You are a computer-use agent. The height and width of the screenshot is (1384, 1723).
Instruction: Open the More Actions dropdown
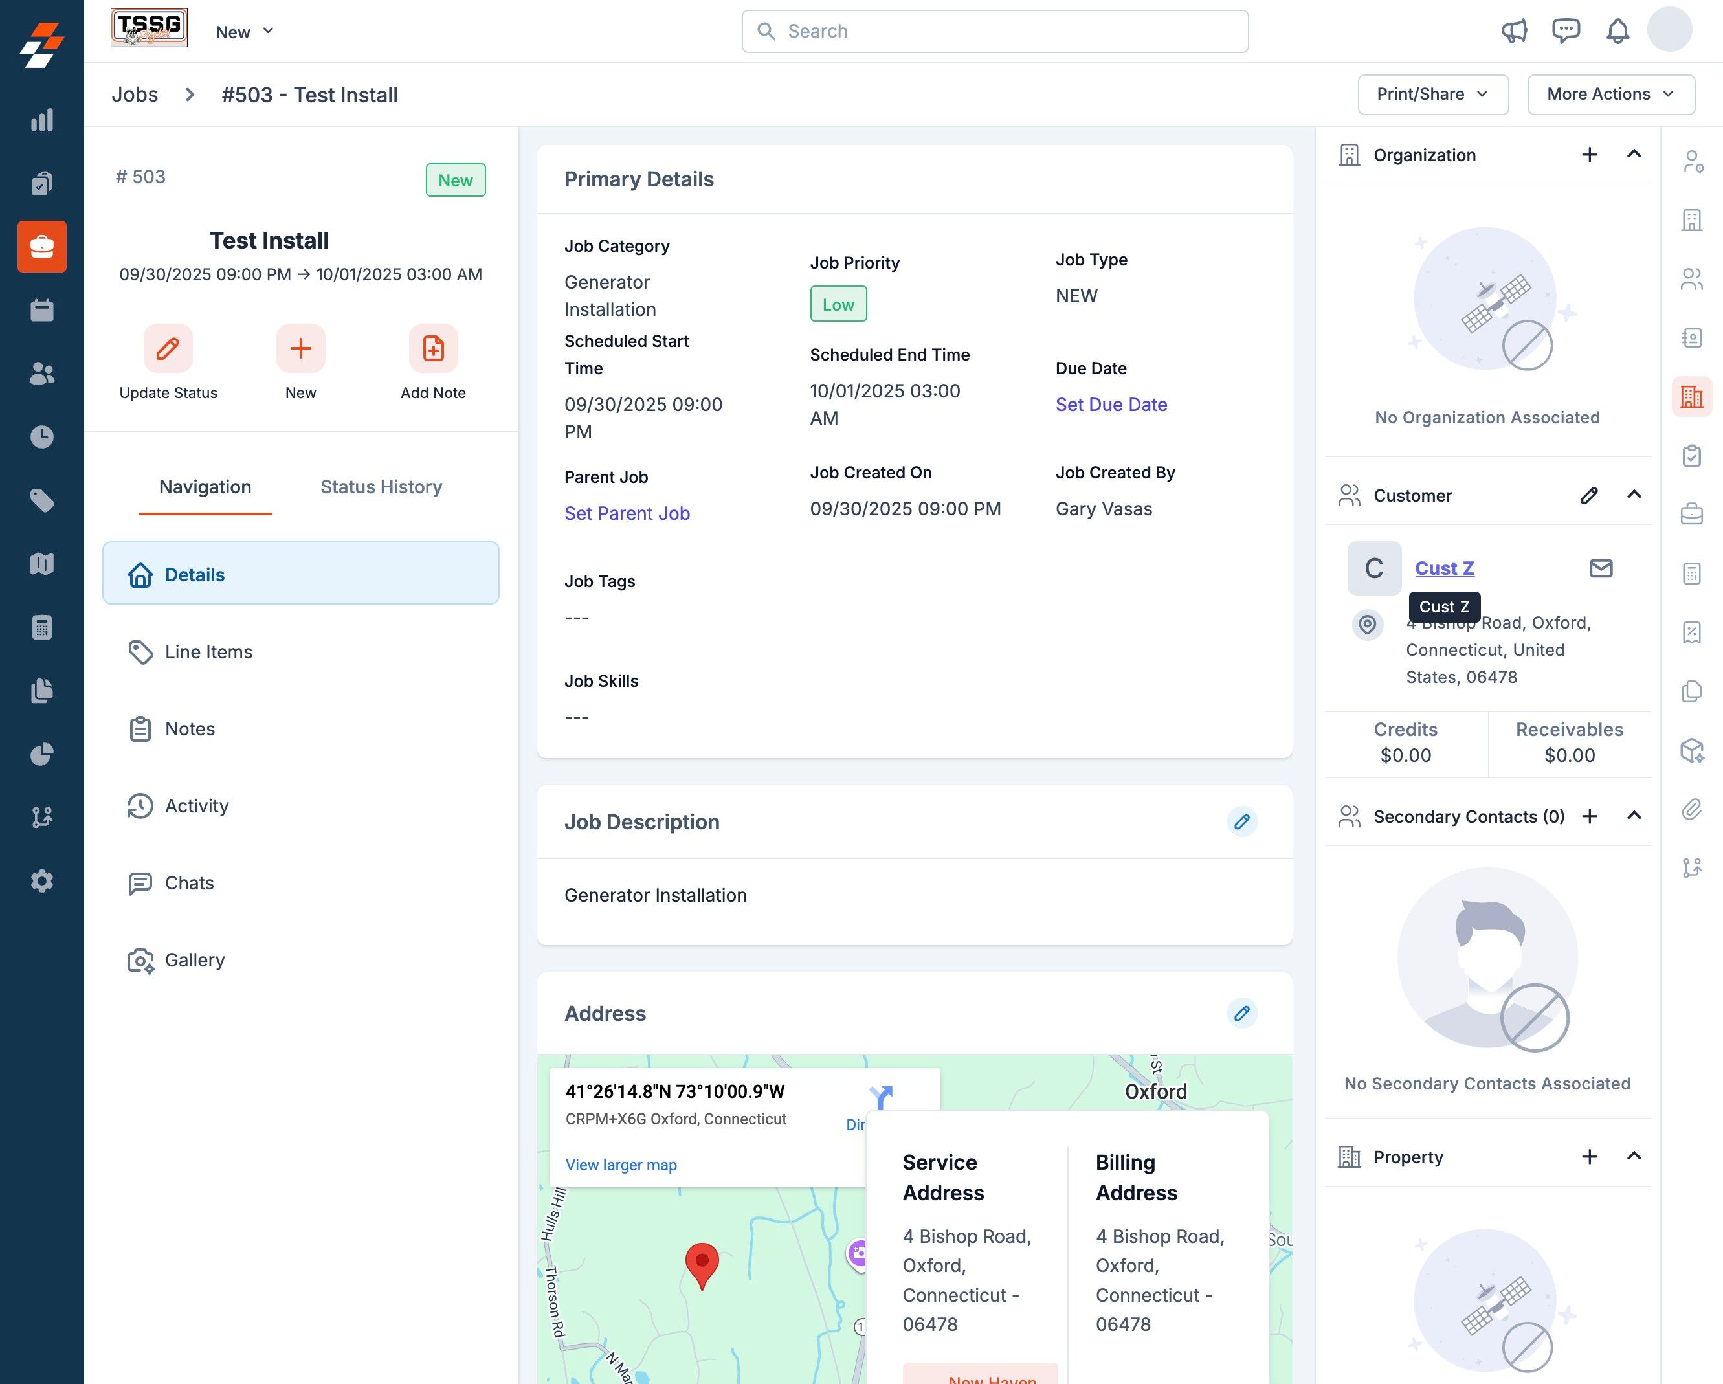(x=1610, y=95)
